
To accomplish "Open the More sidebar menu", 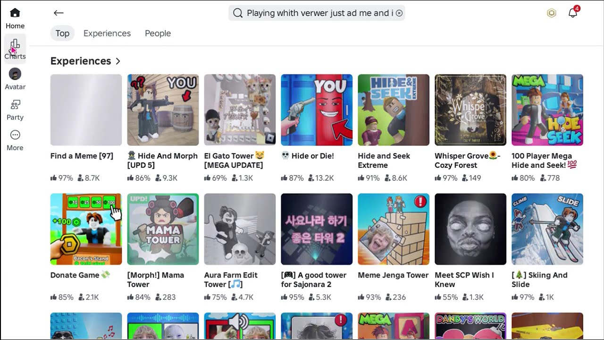I will click(15, 141).
